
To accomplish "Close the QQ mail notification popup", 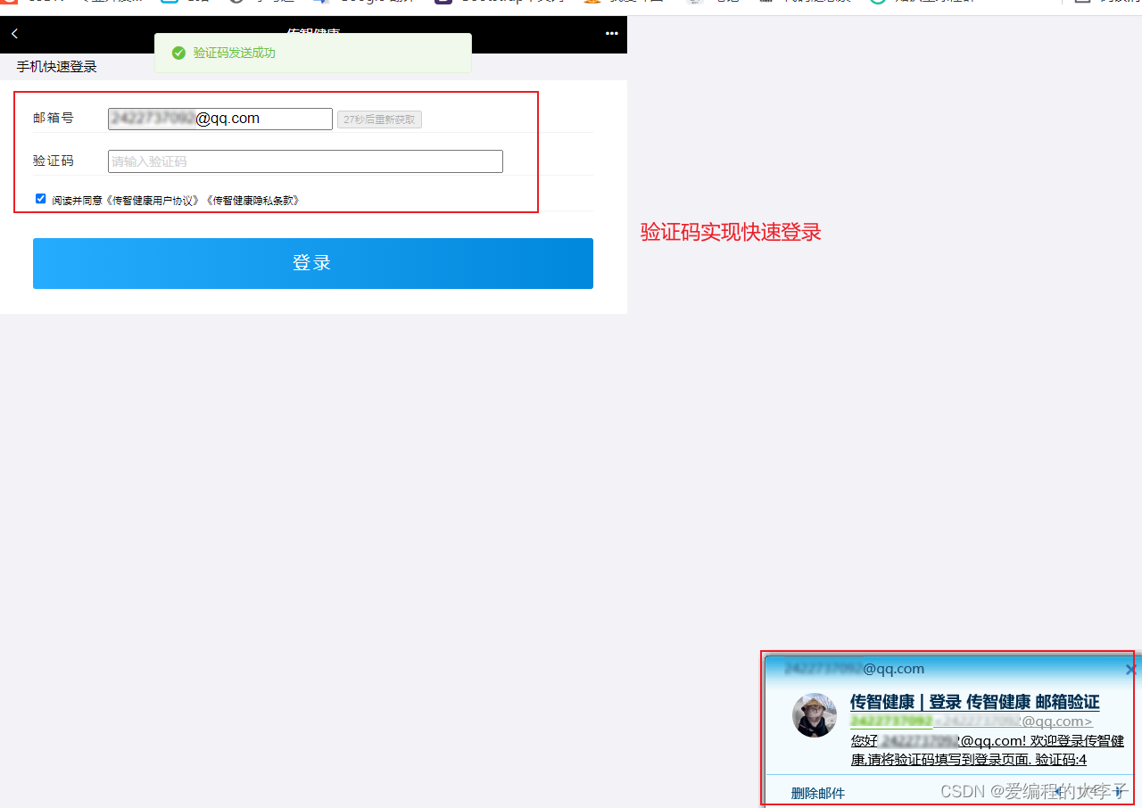I will point(1130,669).
